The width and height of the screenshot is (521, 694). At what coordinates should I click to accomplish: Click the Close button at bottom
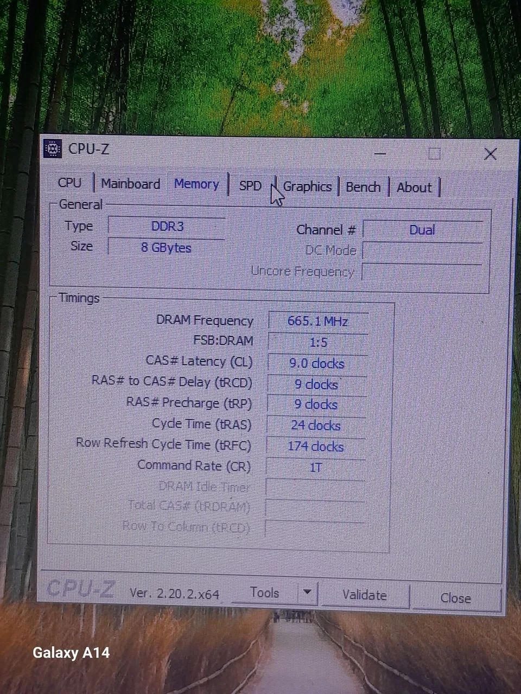coord(455,598)
